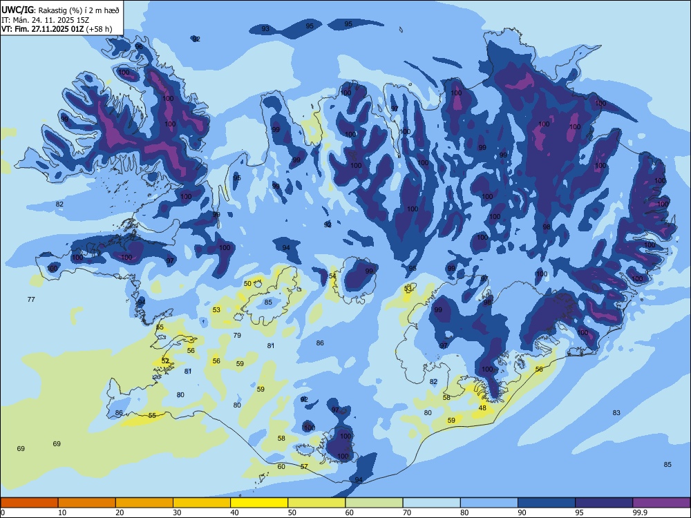Viewport: 691px width, 518px height.
Task: Select the initial time line 'IT: Mán. 24. 11. 2025 15Z'
Action: (46, 20)
